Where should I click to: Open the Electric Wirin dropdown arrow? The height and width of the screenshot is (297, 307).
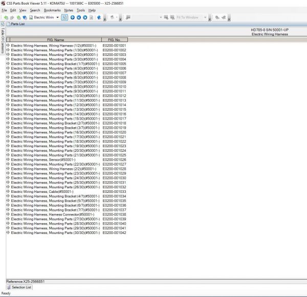click(x=57, y=17)
